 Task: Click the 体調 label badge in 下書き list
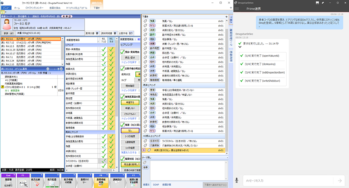(x=152, y=30)
